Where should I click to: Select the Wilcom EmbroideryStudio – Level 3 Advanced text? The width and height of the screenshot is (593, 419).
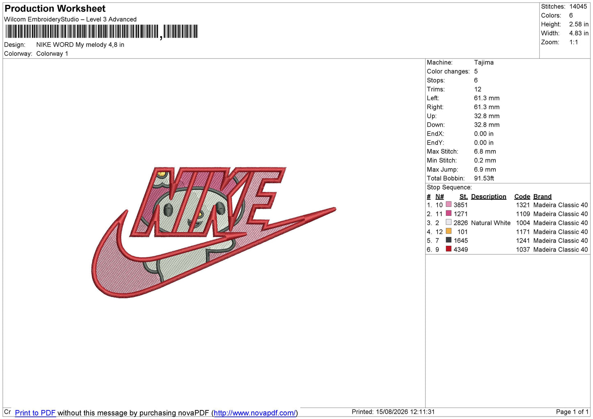(x=70, y=19)
